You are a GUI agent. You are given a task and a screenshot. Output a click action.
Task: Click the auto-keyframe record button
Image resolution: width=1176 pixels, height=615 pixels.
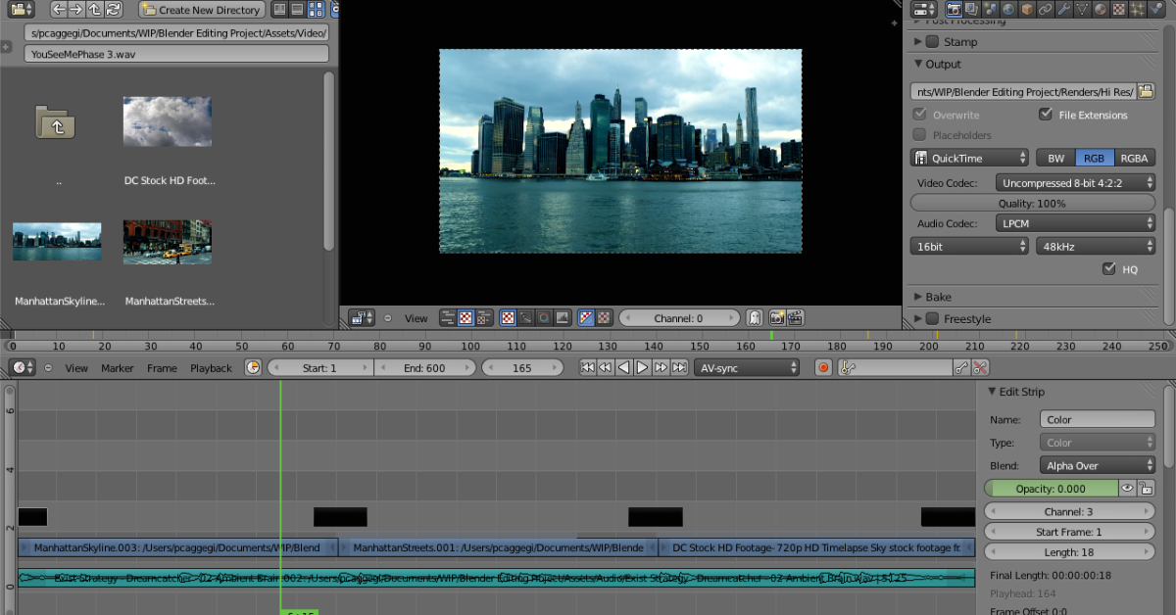tap(823, 368)
